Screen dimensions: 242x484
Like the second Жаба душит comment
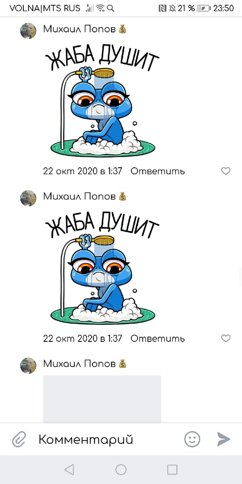pos(226,338)
